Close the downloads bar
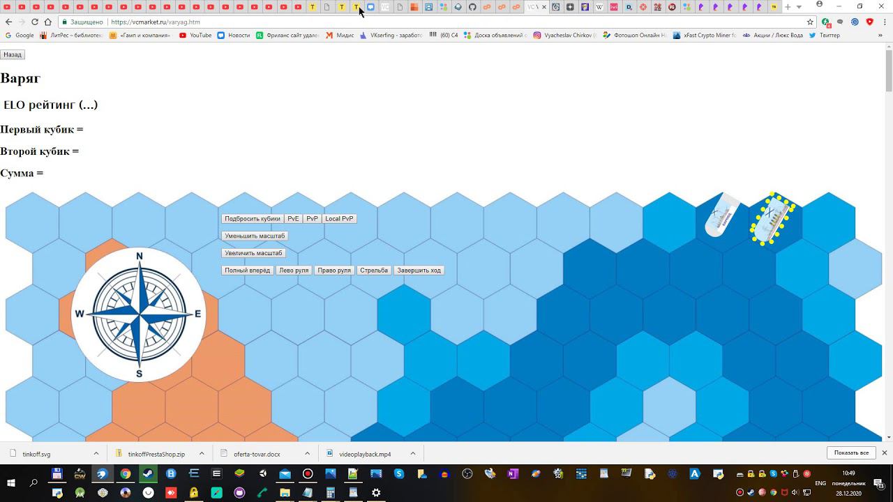Viewport: 893px width, 502px height. 885,453
